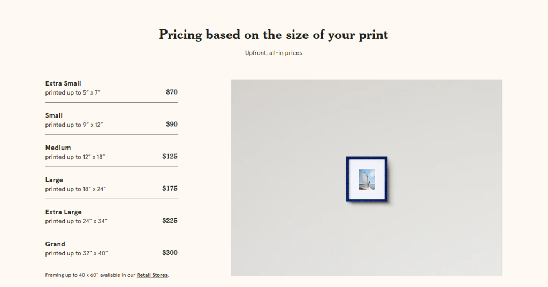
Task: Click the blue framed sailboat photo
Action: (367, 179)
